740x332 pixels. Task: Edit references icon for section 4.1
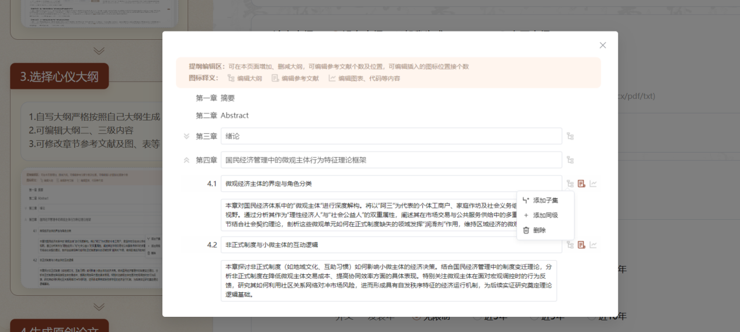pyautogui.click(x=582, y=184)
